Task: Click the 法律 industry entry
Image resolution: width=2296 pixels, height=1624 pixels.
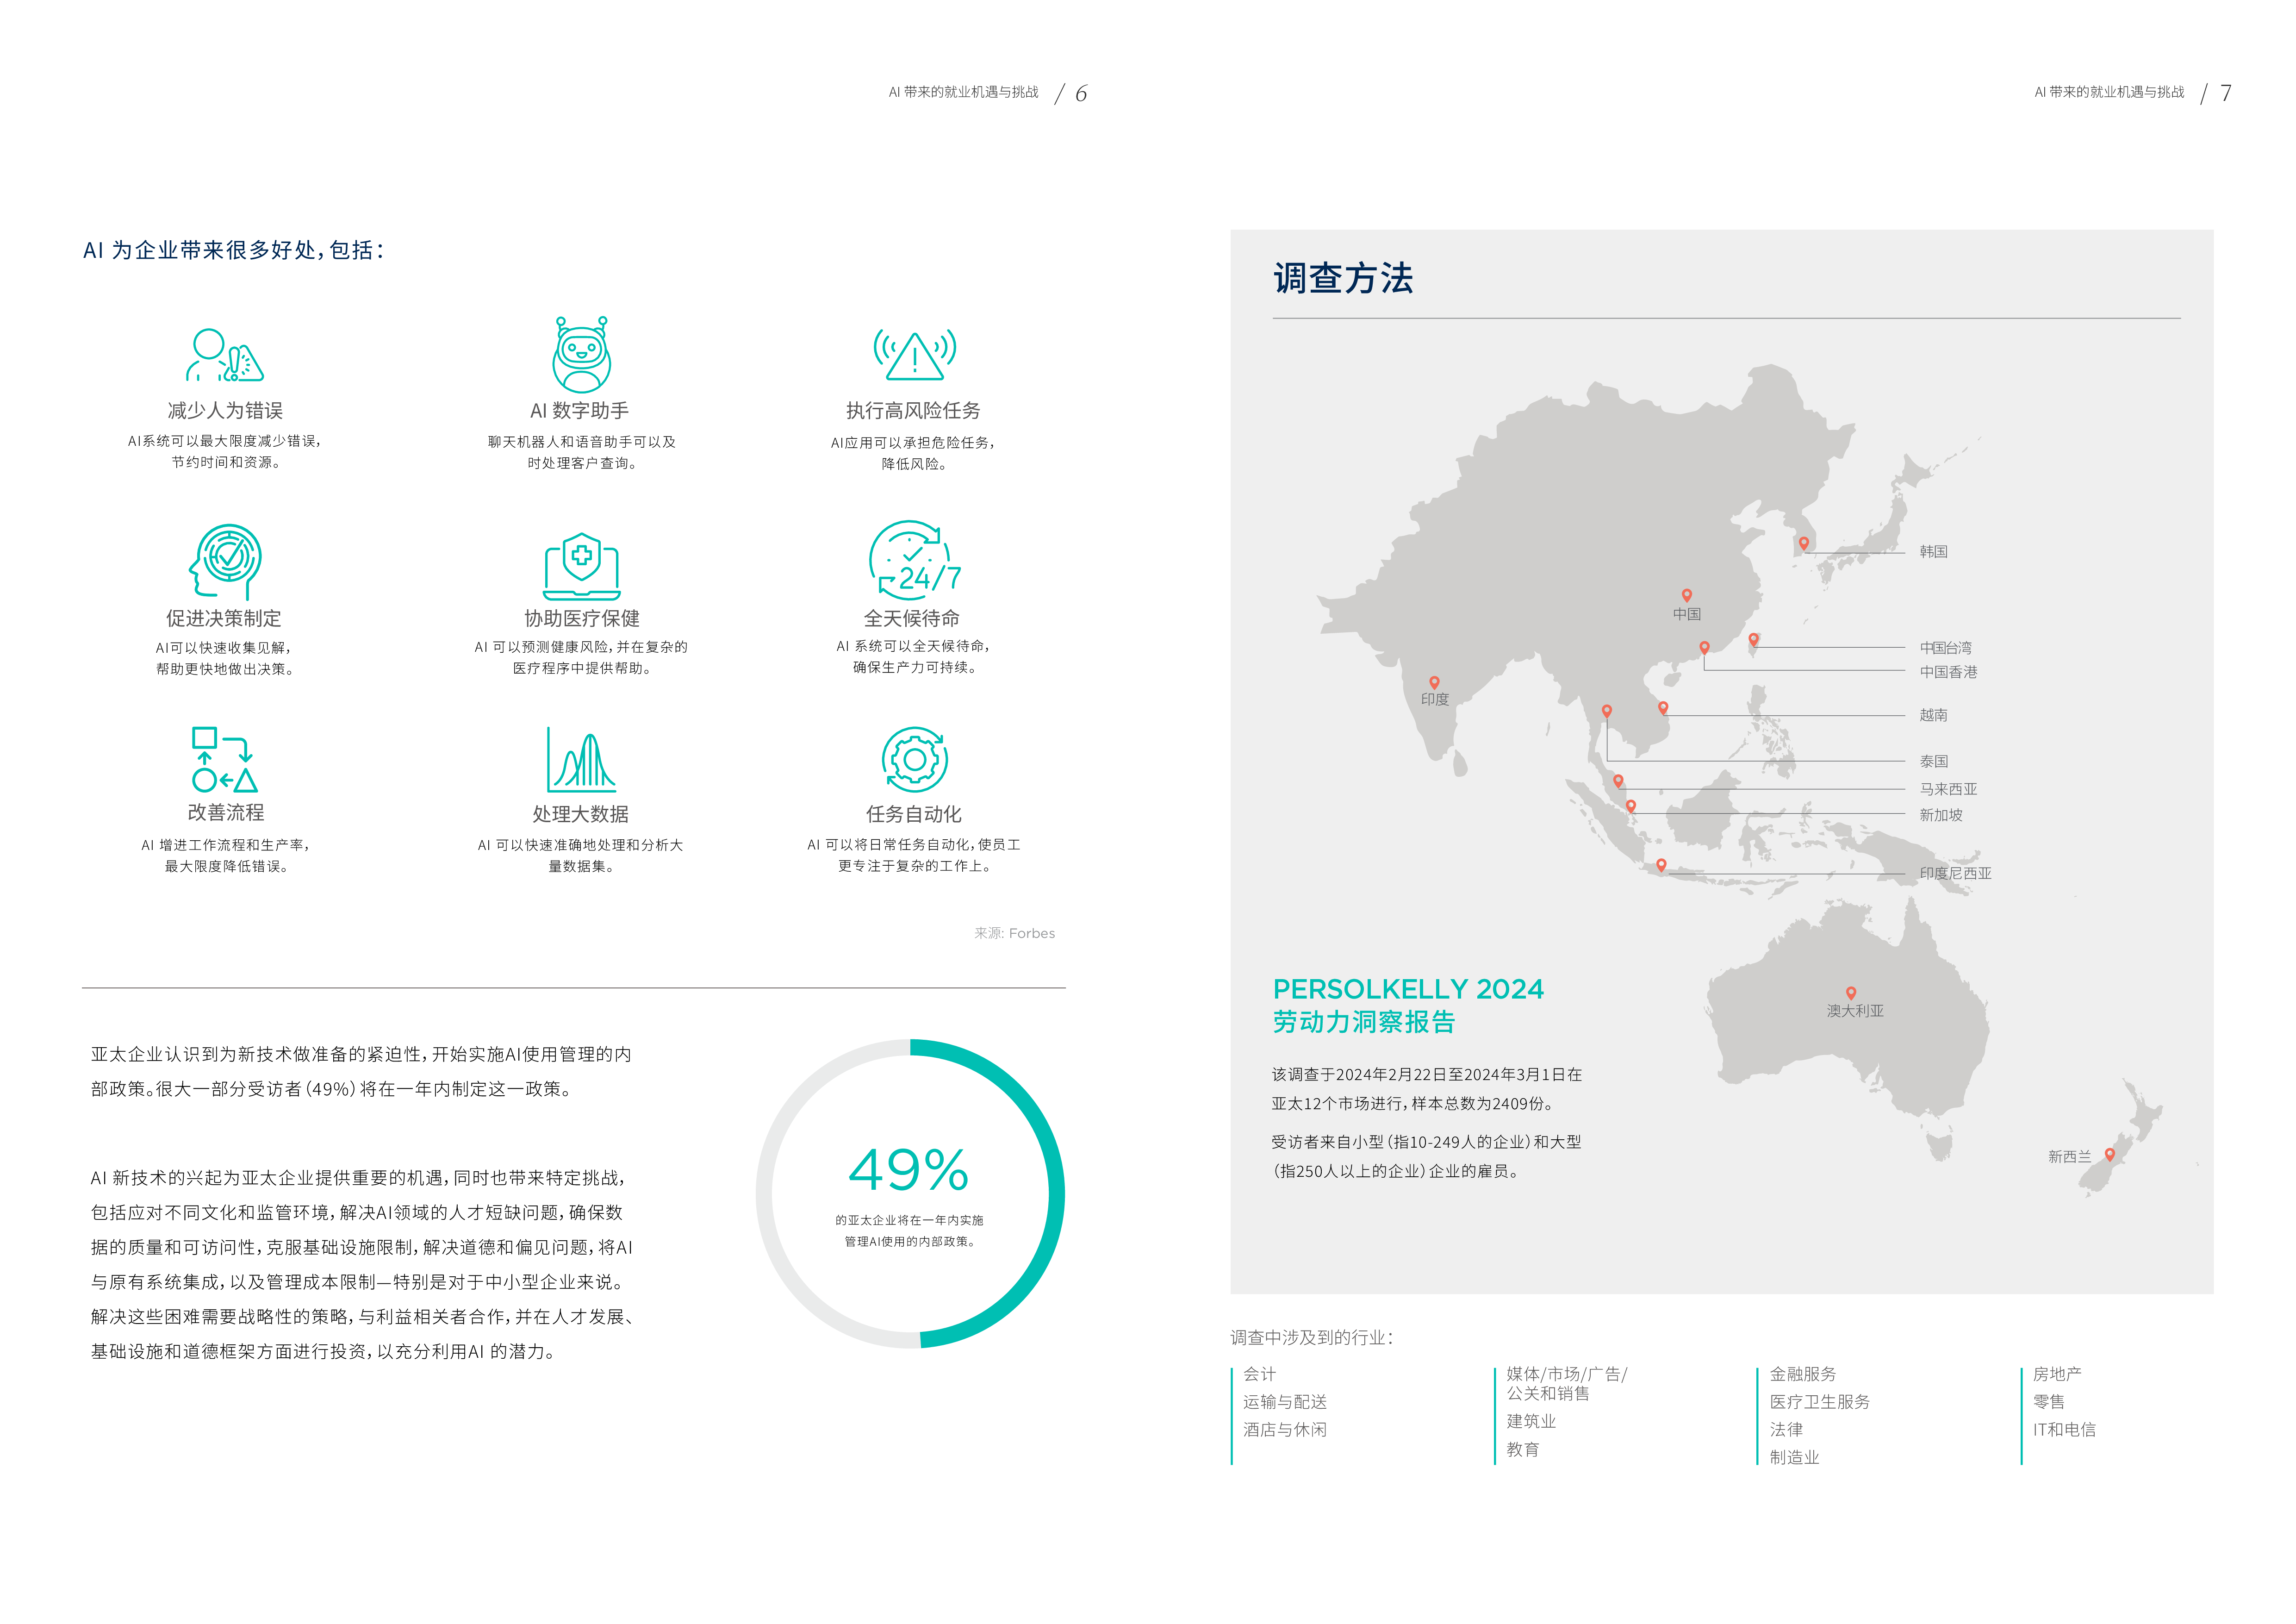Action: pos(1786,1430)
